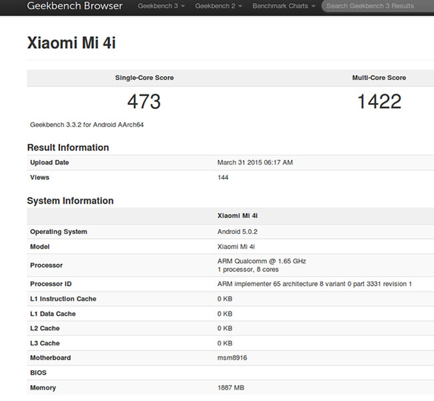Viewport: 434px width, 401px height.
Task: Open the Benchmark Charts dropdown
Action: (284, 6)
